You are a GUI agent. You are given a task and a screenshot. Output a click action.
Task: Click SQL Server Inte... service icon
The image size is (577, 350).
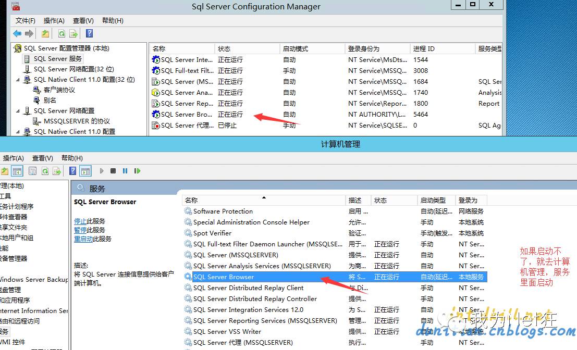click(x=156, y=59)
